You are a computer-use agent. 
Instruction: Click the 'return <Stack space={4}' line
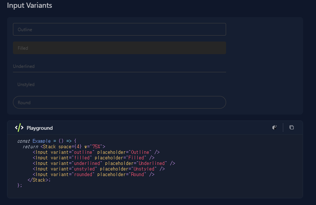click(64, 147)
